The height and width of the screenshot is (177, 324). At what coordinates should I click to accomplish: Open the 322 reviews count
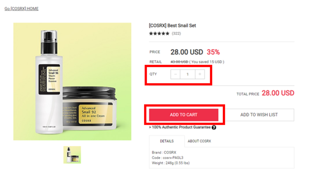(176, 33)
